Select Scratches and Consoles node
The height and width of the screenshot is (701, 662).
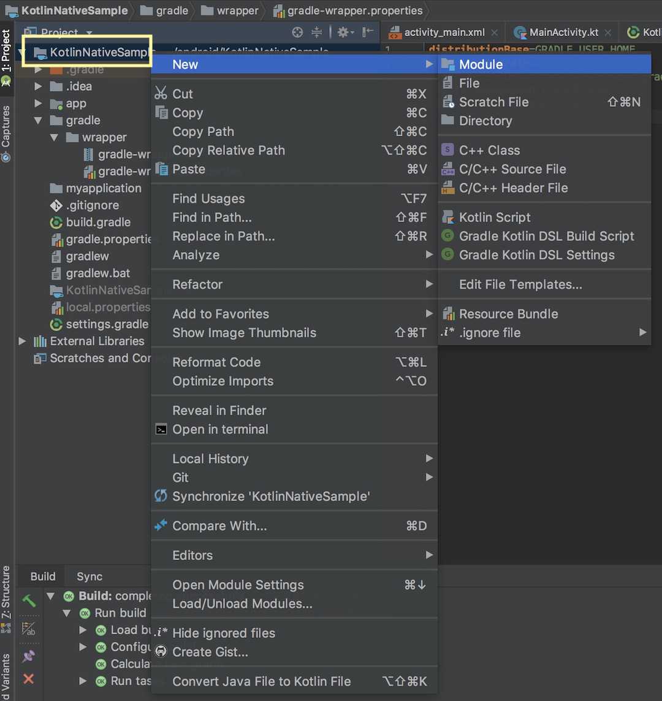(92, 358)
